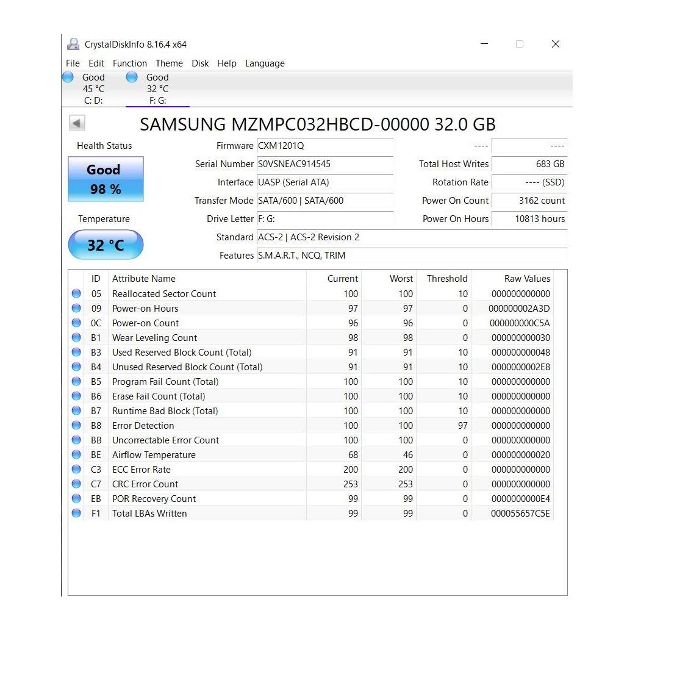Click the previous disk arrow icon
Screen dimensions: 688x688
[77, 123]
